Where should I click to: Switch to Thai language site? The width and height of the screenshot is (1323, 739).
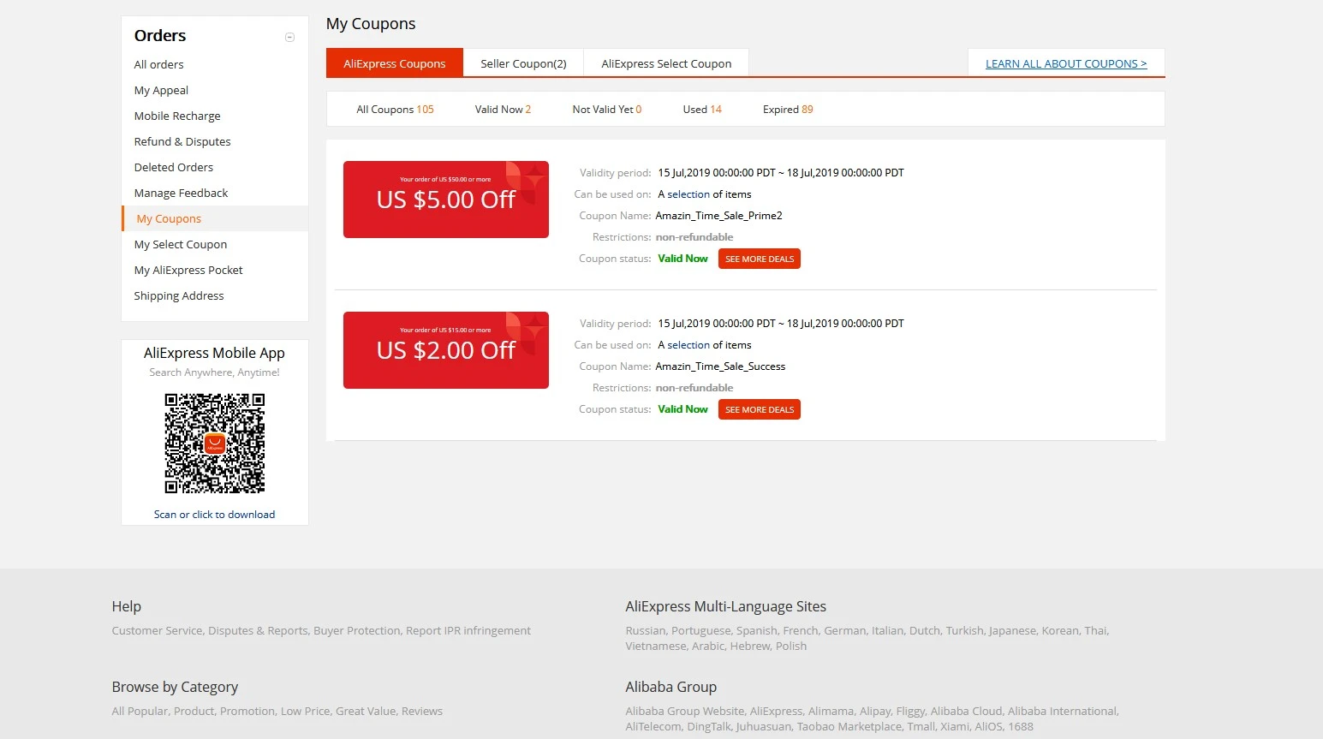tap(1096, 631)
